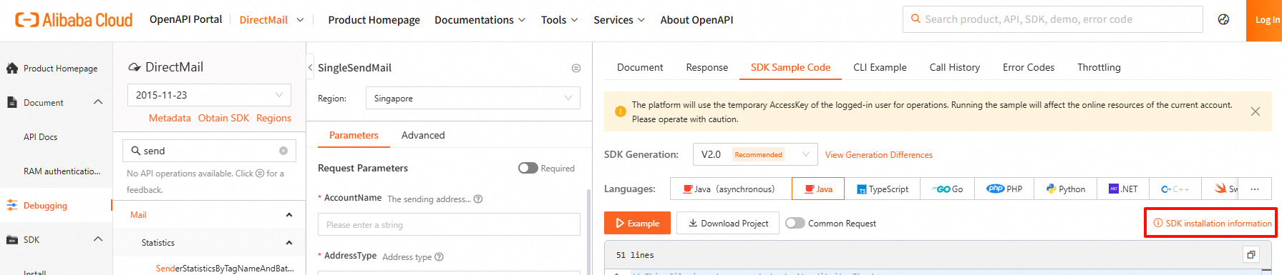Open Product Homepage in top navigation
Screen dimensions: 1282x275
(374, 20)
